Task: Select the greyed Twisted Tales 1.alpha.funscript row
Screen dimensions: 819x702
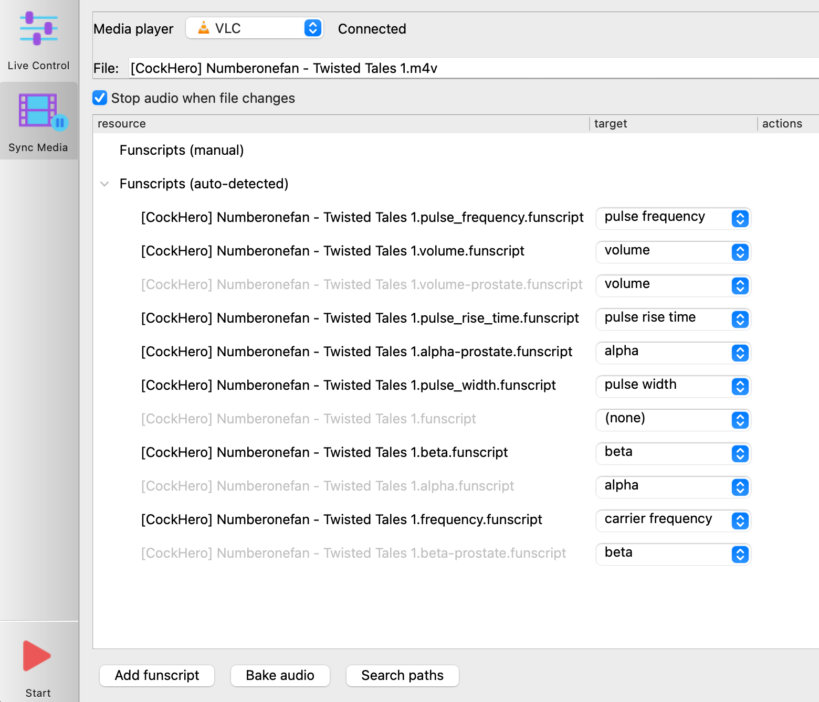Action: click(x=328, y=486)
